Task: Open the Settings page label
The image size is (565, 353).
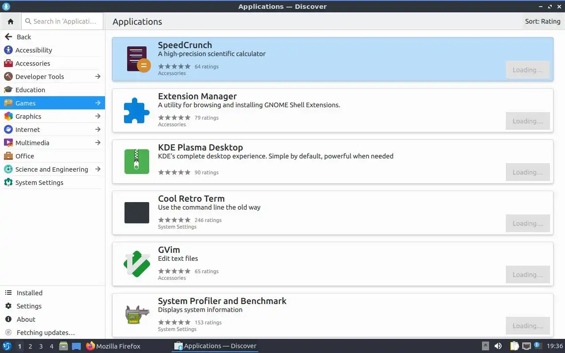Action: click(x=29, y=306)
